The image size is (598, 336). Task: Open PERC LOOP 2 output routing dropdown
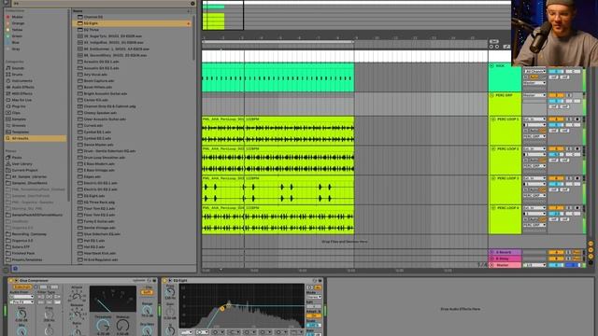click(534, 166)
